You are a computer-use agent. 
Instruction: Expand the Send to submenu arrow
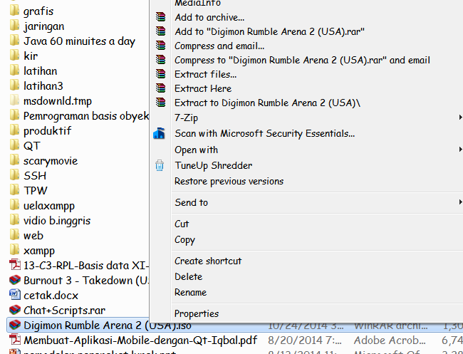point(460,202)
